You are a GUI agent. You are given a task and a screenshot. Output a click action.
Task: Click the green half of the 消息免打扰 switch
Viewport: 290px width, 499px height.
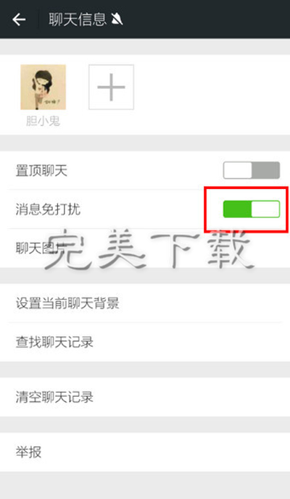[x=237, y=209]
